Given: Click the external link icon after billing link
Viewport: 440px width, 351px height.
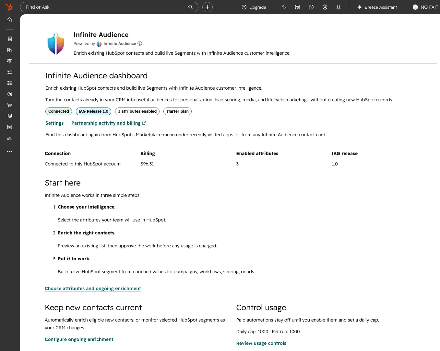Looking at the screenshot, I should (144, 123).
